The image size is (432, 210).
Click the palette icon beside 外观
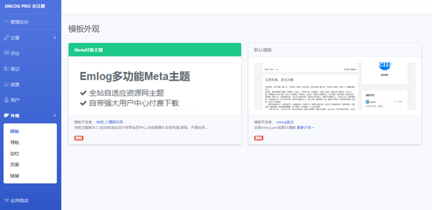[6, 115]
